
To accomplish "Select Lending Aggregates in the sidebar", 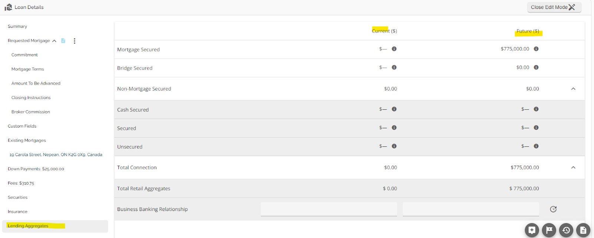I will click(x=28, y=226).
